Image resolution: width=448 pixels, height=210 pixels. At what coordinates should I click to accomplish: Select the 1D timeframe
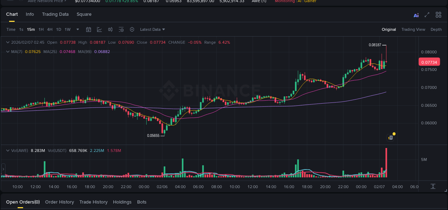point(58,29)
